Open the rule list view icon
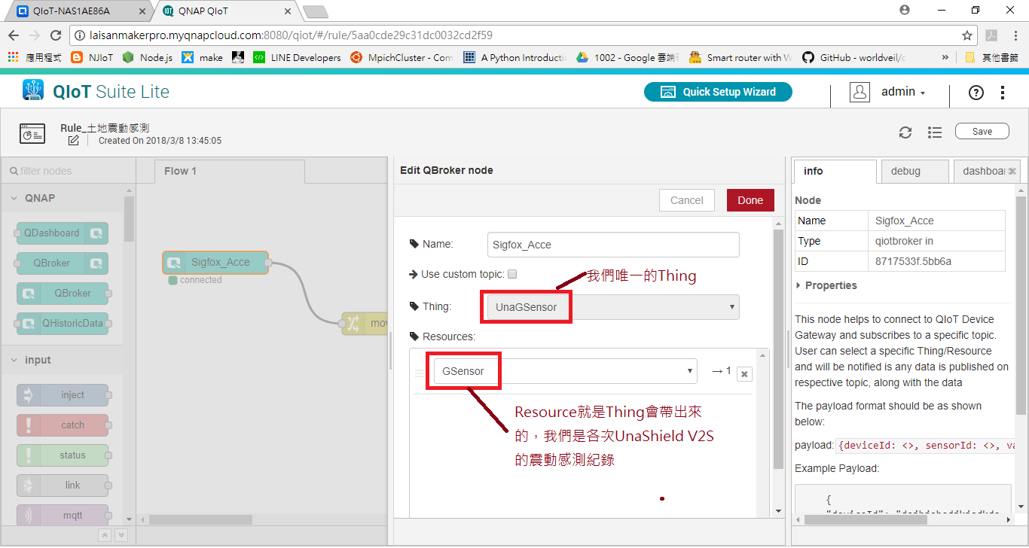Screen dimensions: 1029x548 [935, 132]
